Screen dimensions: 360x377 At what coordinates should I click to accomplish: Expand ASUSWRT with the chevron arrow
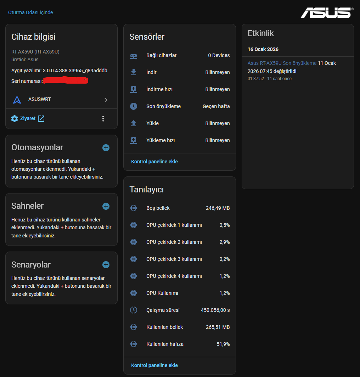pyautogui.click(x=106, y=100)
